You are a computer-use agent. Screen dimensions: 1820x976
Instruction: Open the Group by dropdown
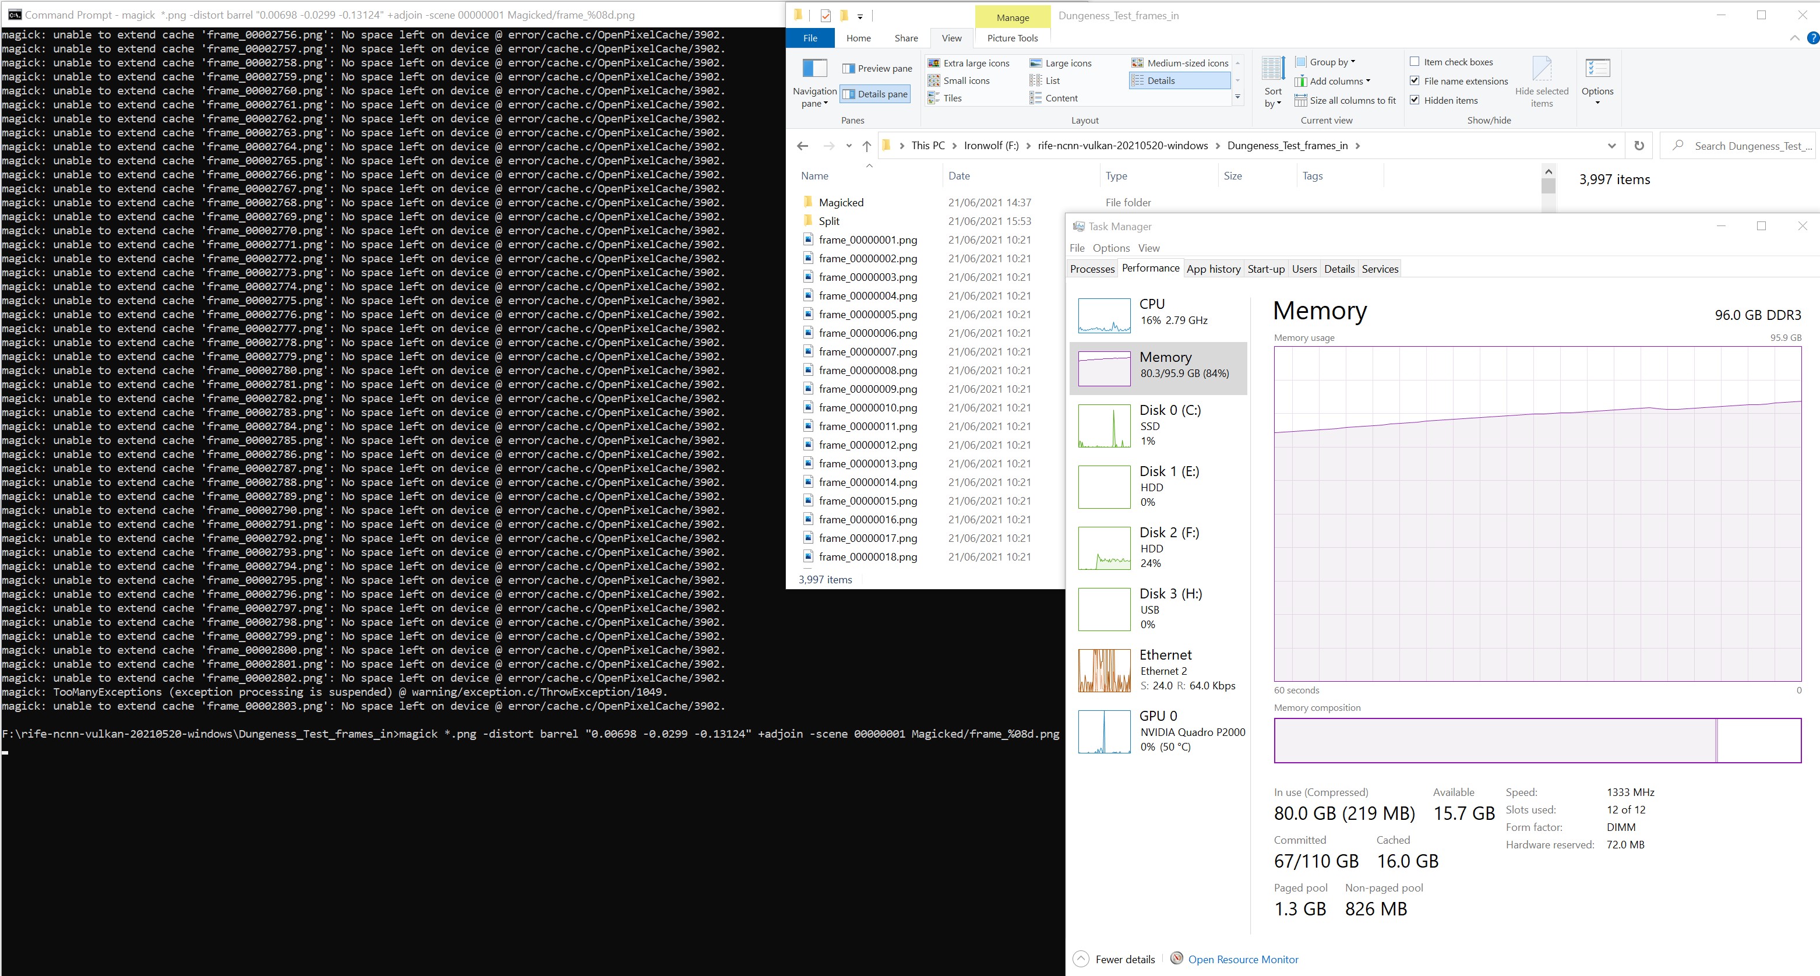click(x=1325, y=62)
